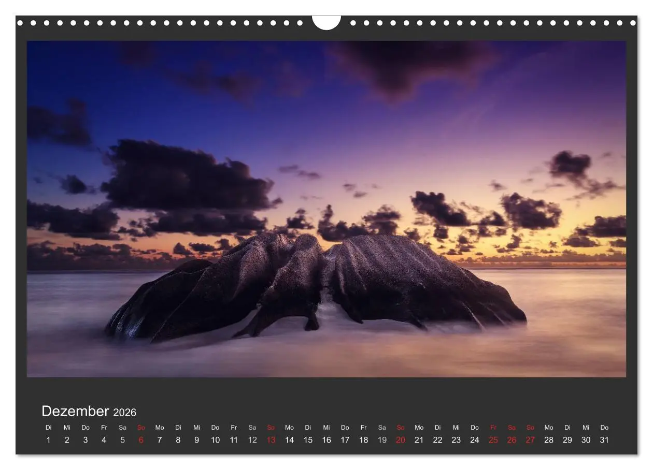This screenshot has width=653, height=470.
Task: Select date 8 in the calendar row
Action: (178, 440)
